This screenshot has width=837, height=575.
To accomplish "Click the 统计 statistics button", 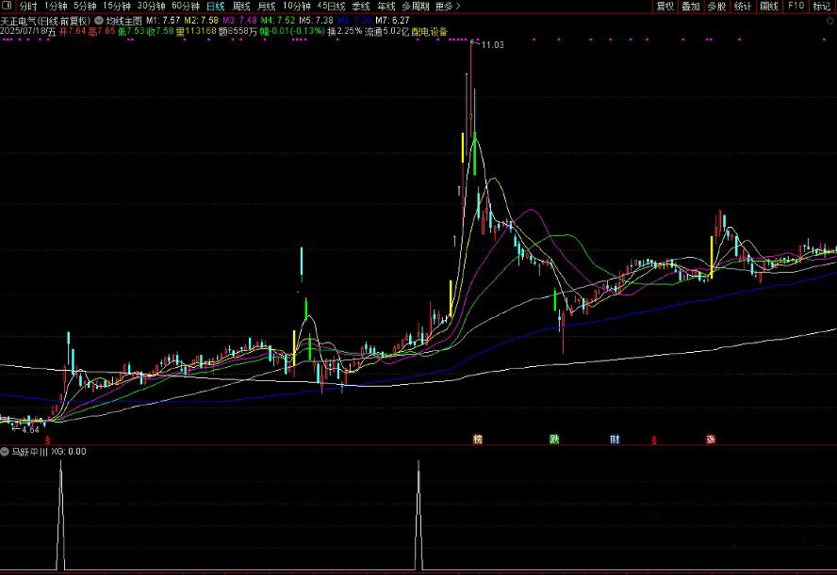I will pyautogui.click(x=743, y=7).
